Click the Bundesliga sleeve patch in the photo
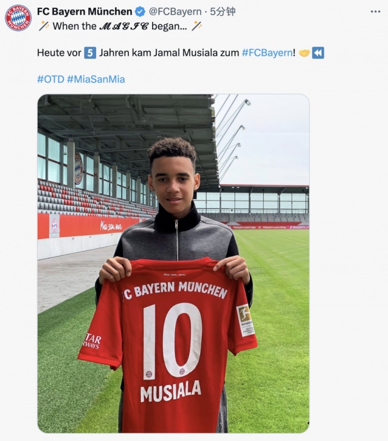 point(245,321)
